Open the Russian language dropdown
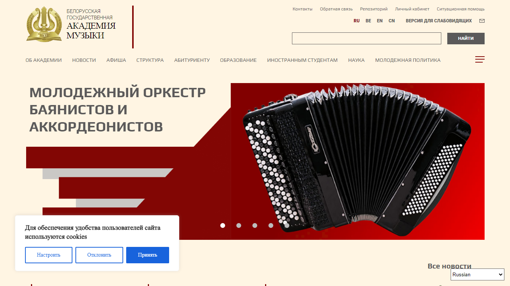Viewport: 510px width, 286px height. [x=478, y=274]
